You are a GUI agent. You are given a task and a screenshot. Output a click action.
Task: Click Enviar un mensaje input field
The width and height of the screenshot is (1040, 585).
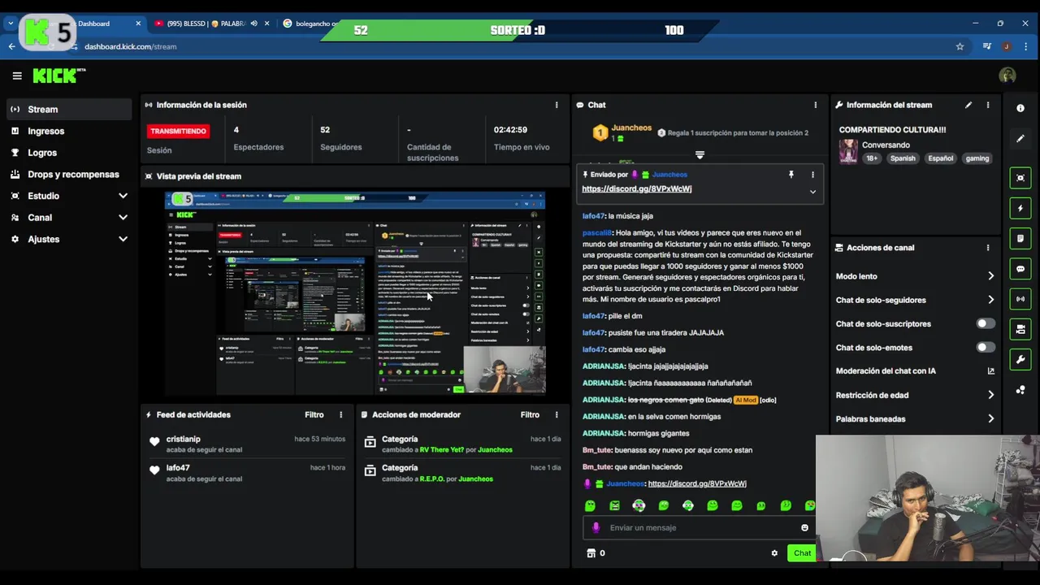pyautogui.click(x=699, y=527)
